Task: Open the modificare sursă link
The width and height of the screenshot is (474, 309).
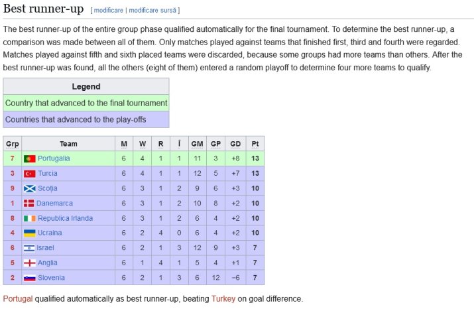Action: pyautogui.click(x=152, y=11)
